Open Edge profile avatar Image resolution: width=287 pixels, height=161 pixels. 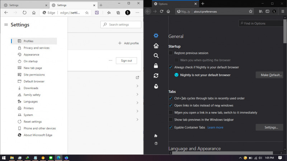128,13
